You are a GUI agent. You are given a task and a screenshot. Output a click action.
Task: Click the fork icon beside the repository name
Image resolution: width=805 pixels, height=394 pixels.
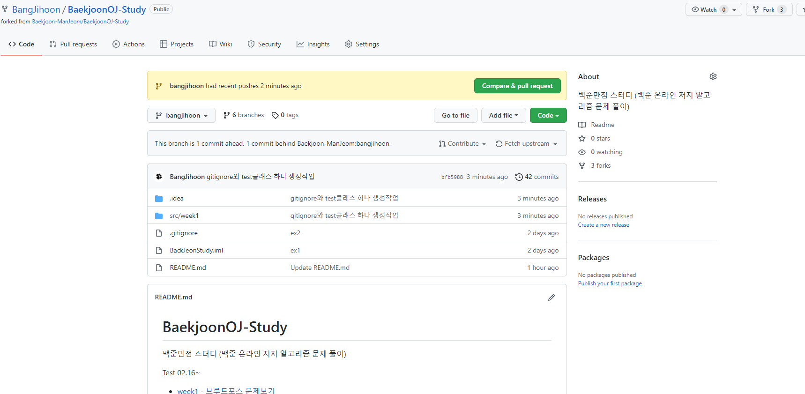pos(5,9)
